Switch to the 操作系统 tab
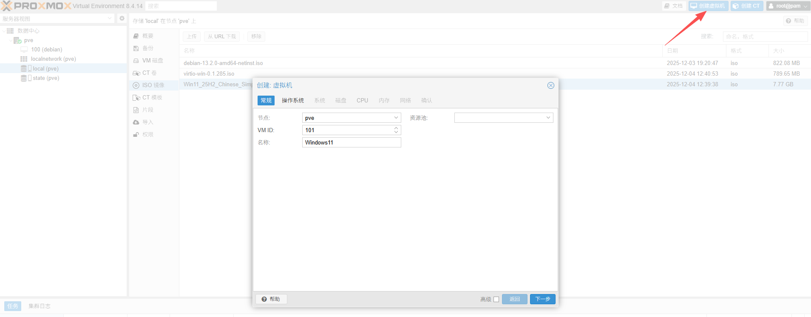Viewport: 811px width, 317px height. pos(292,101)
